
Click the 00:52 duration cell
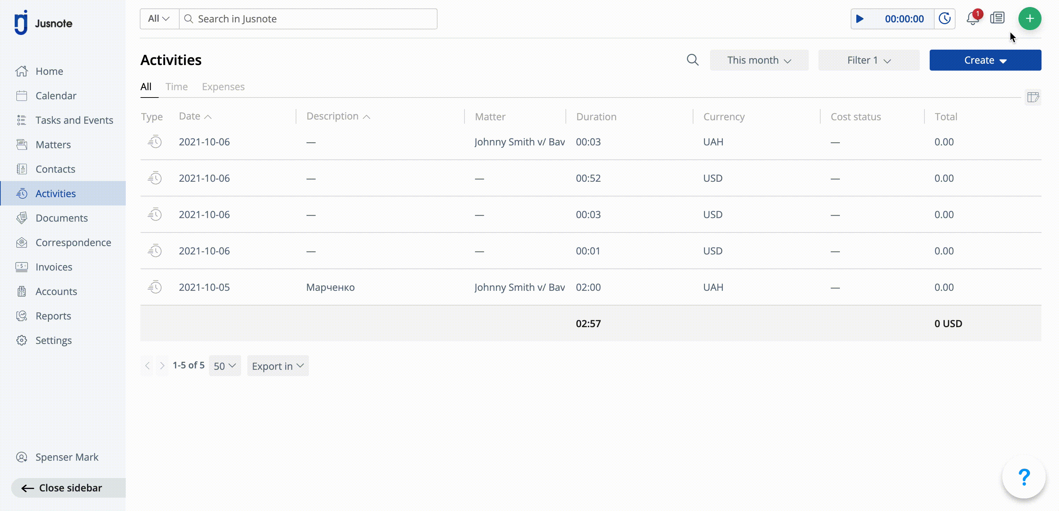pos(588,178)
